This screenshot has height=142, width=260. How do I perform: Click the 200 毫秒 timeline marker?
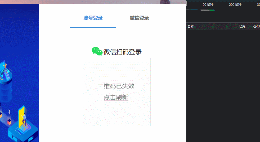click(x=235, y=4)
